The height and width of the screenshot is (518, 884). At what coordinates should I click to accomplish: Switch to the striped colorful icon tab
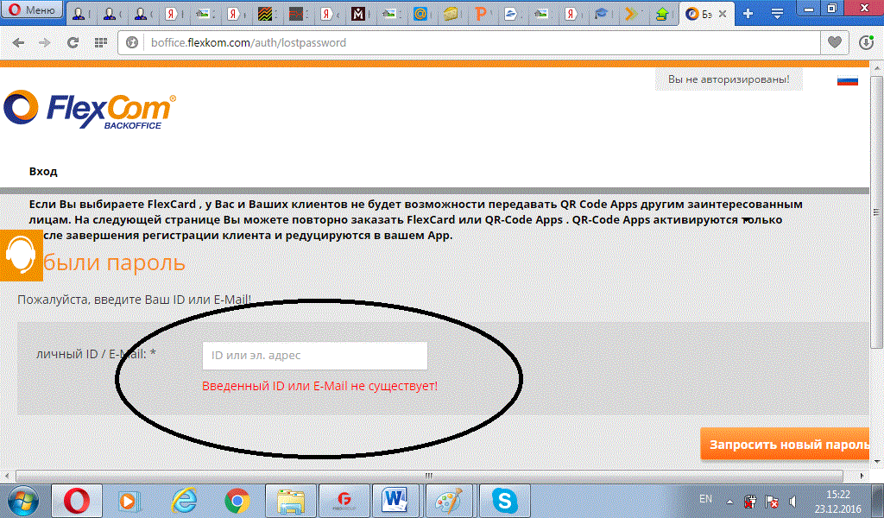click(265, 14)
